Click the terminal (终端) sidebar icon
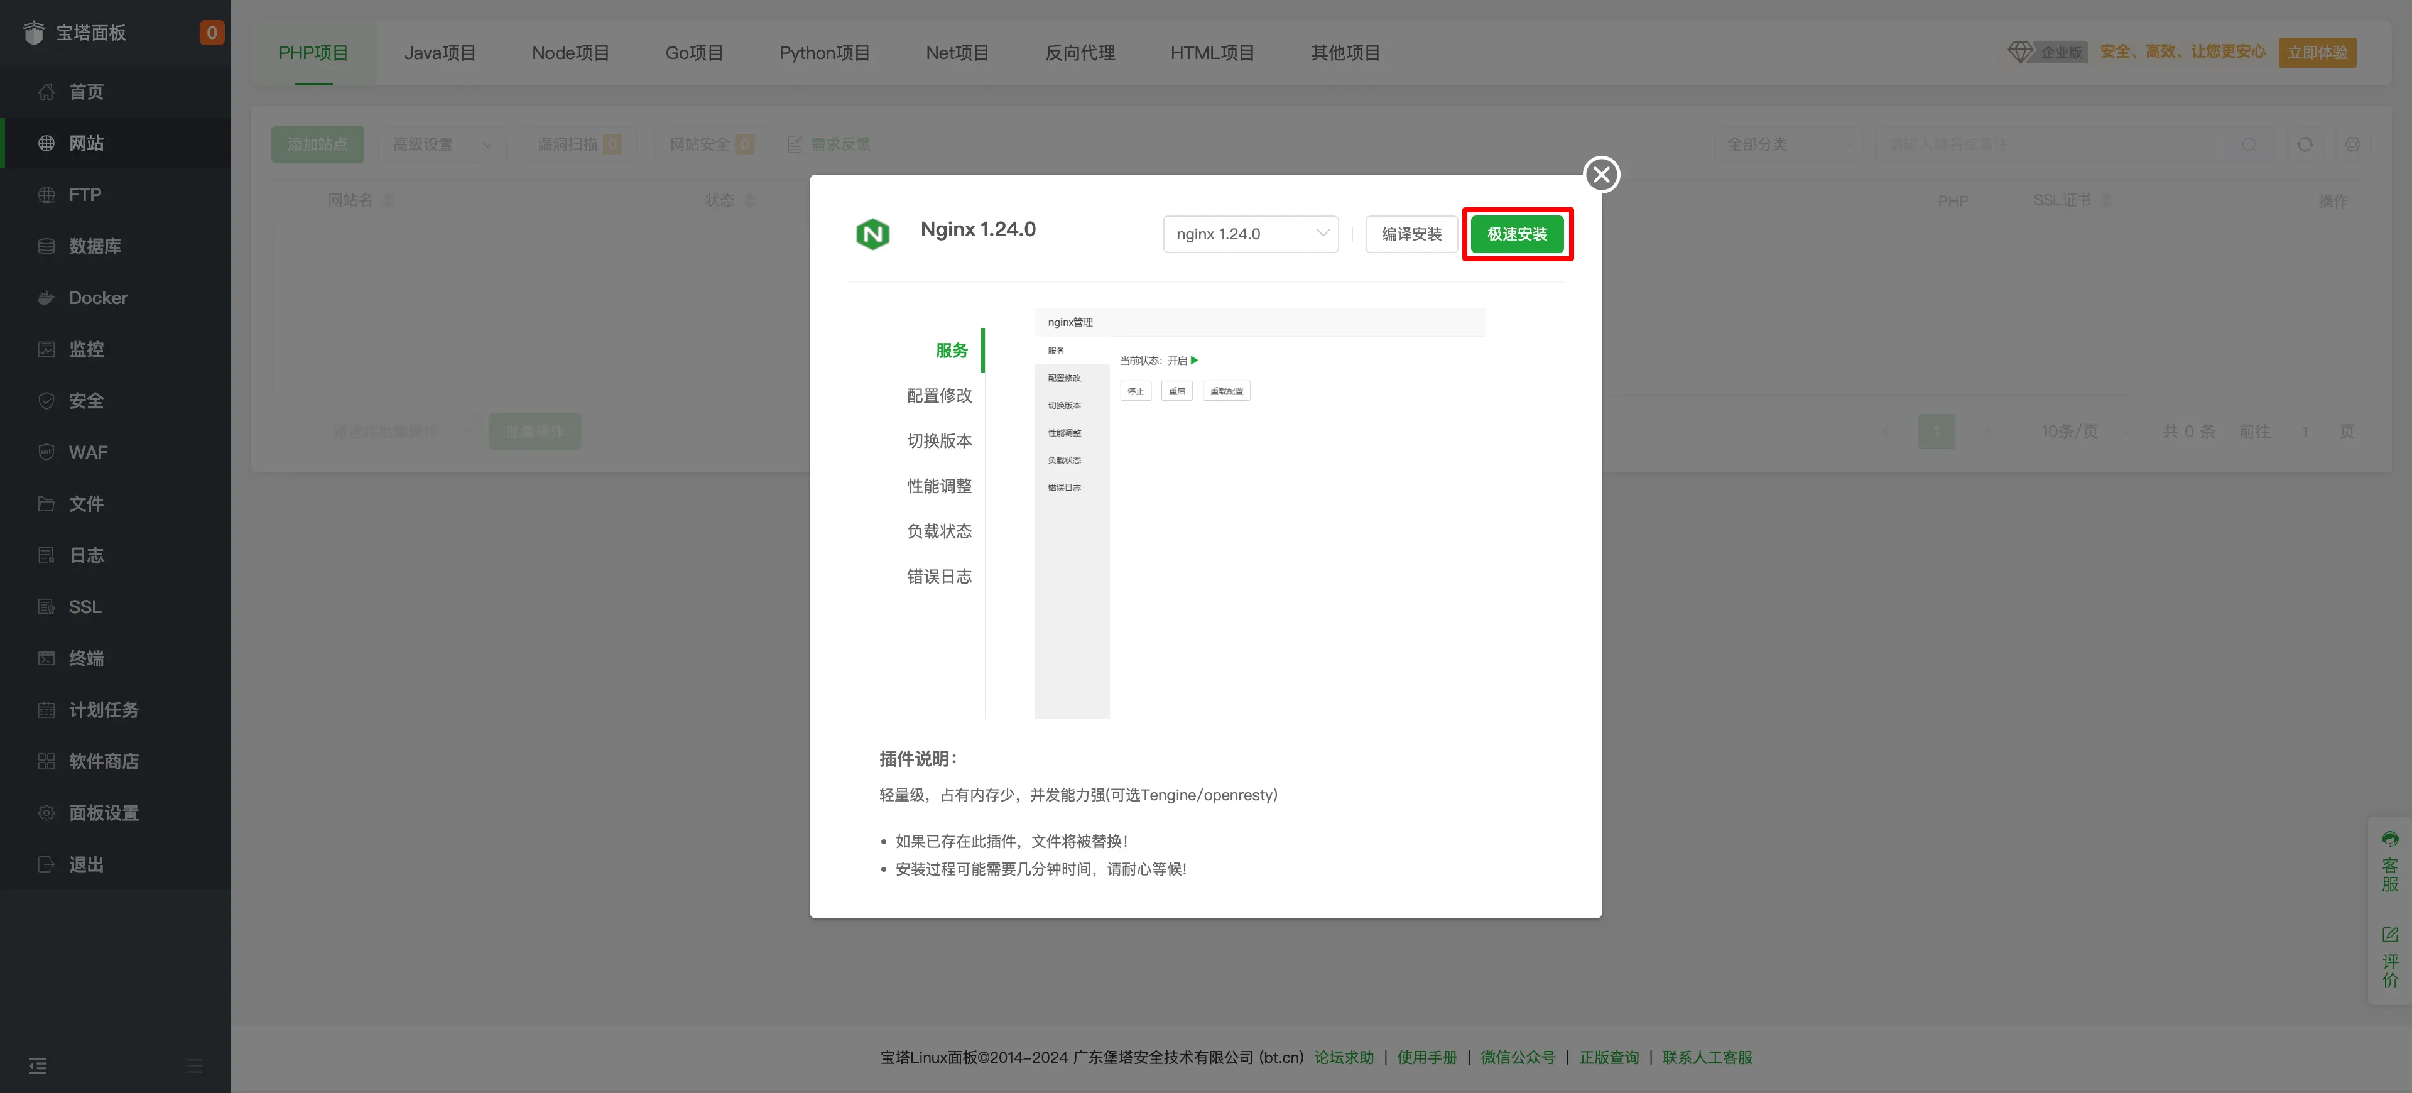 click(46, 658)
